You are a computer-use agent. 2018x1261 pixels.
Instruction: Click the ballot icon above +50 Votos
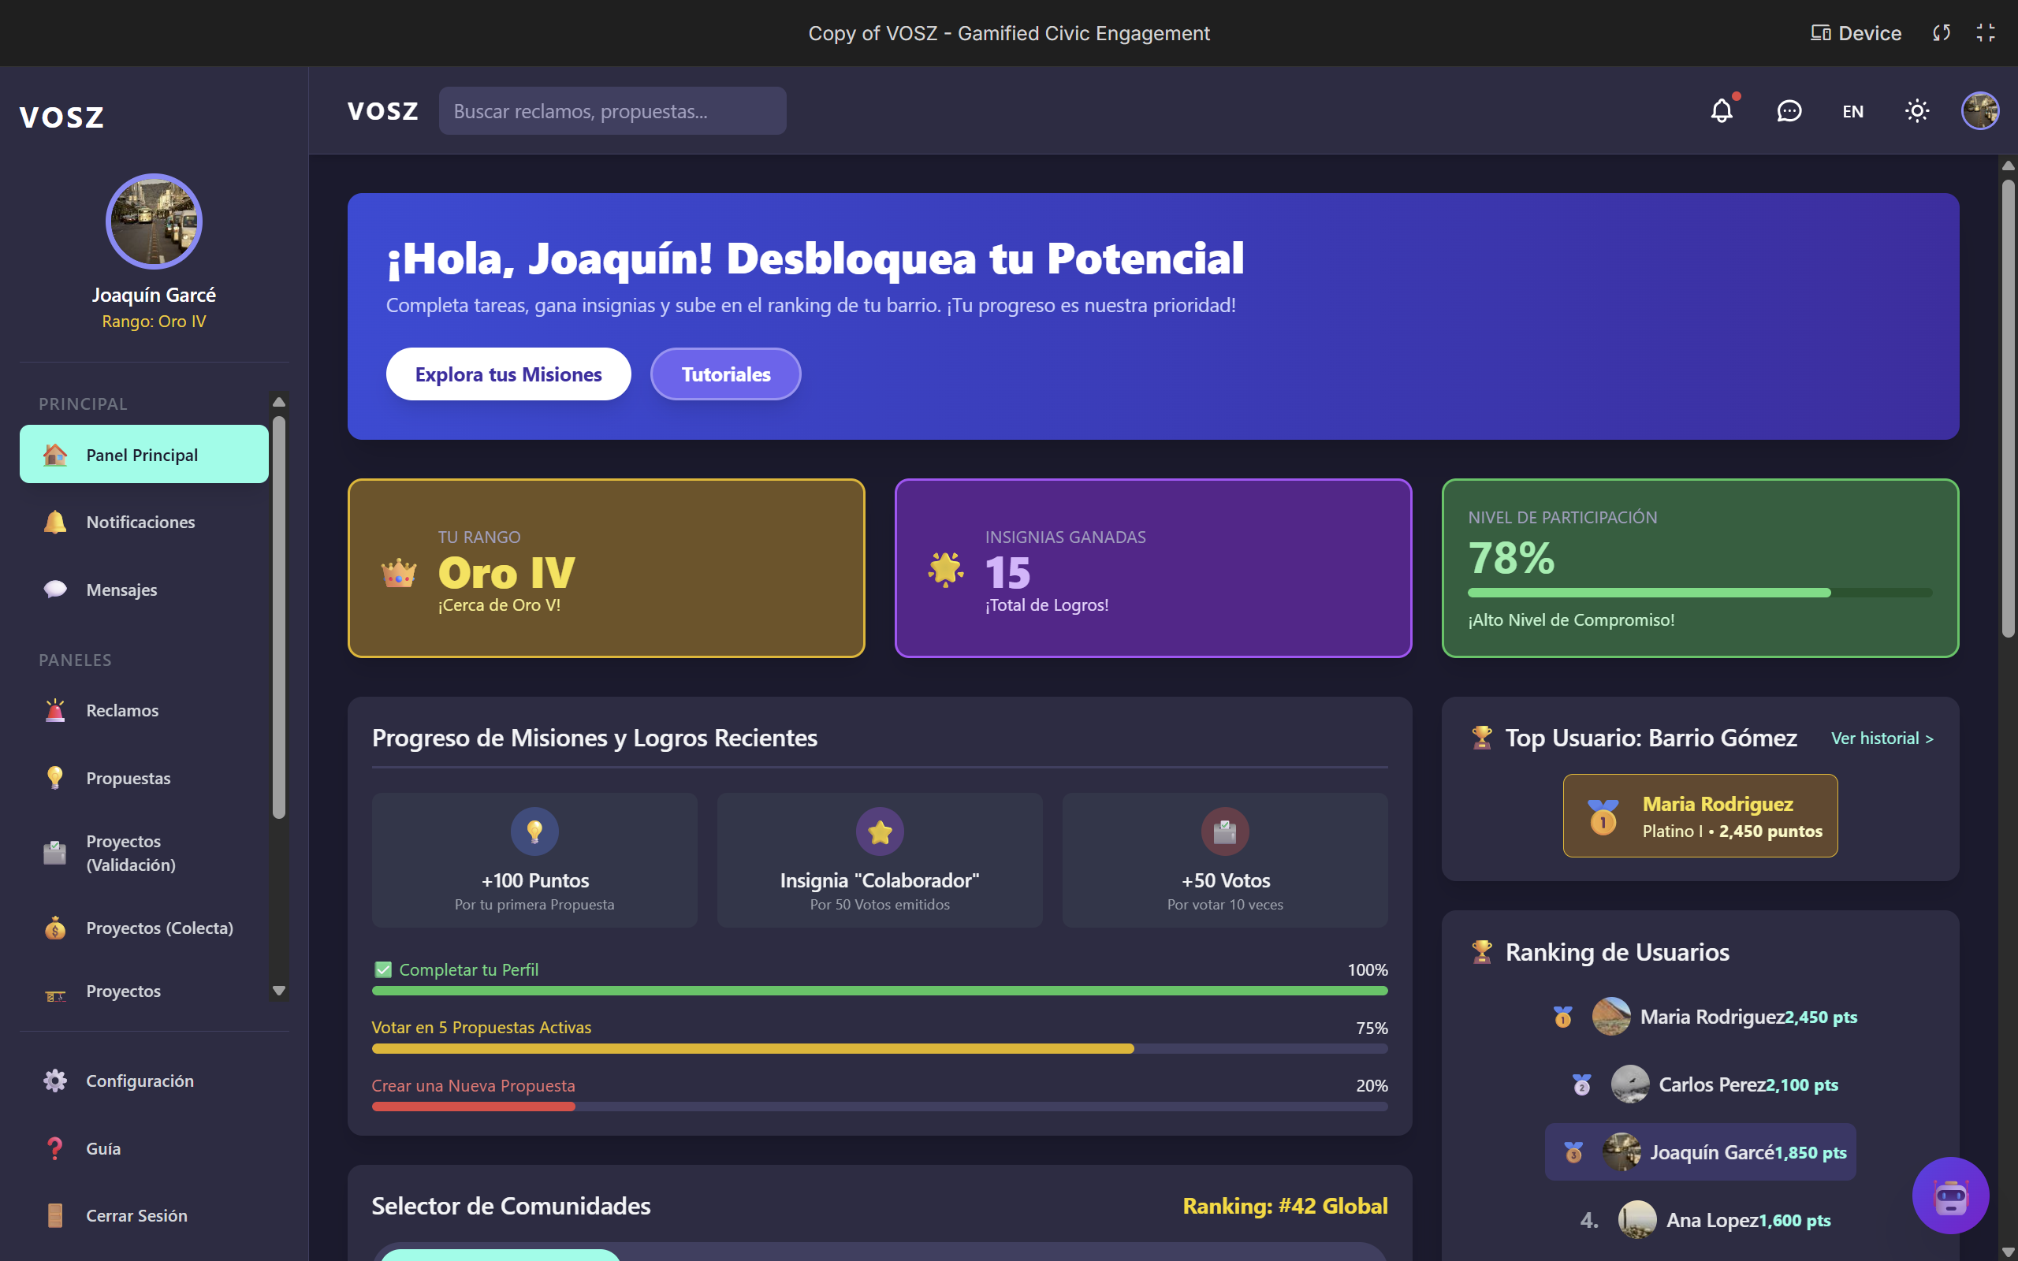[x=1225, y=831]
